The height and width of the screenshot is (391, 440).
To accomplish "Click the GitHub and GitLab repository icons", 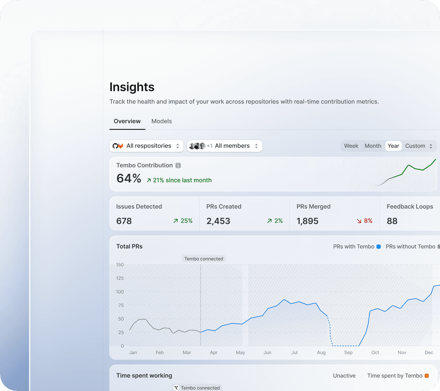I will click(x=118, y=146).
